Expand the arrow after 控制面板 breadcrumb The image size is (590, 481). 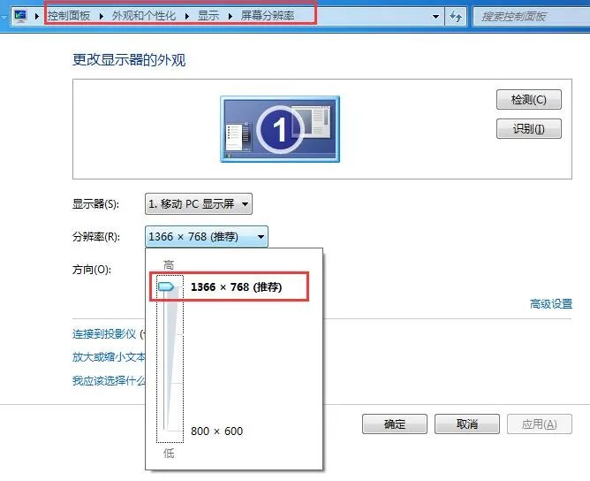(x=102, y=16)
